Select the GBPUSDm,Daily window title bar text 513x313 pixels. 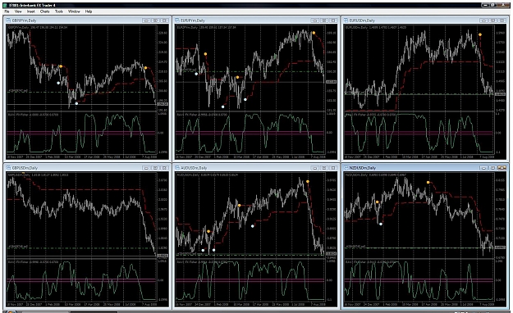pyautogui.click(x=25, y=168)
